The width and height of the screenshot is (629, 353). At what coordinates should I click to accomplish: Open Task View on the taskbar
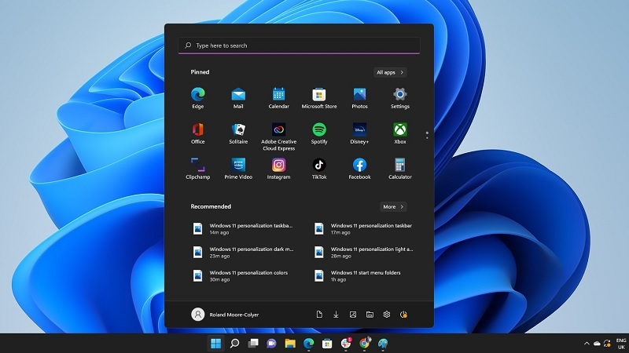pyautogui.click(x=253, y=344)
